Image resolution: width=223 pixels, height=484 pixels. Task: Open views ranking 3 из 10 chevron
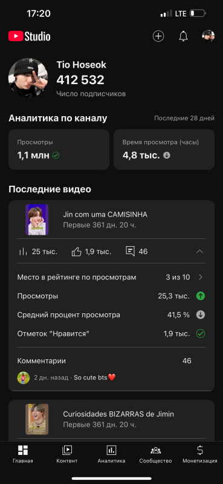click(x=201, y=277)
